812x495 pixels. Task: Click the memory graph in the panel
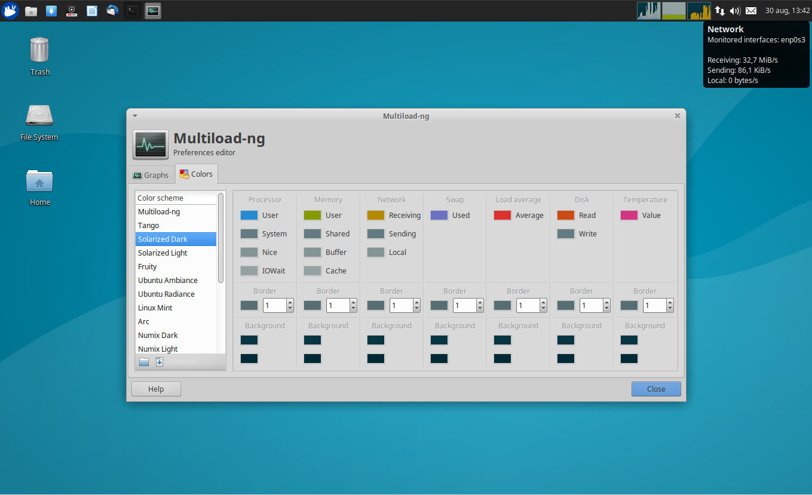(x=673, y=11)
